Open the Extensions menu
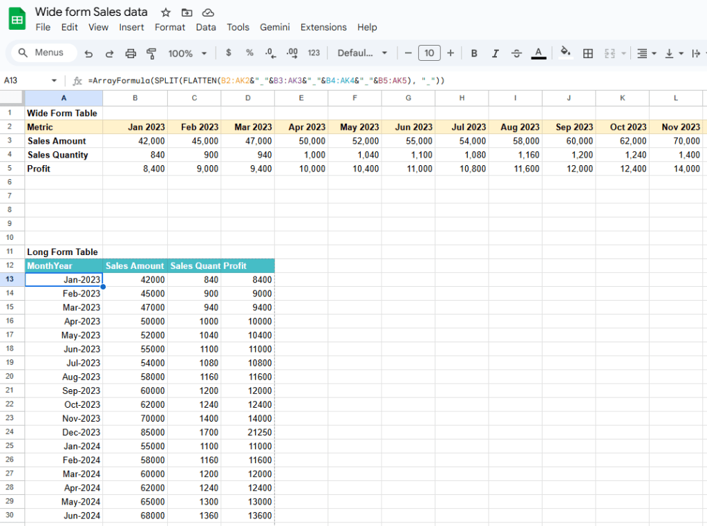The width and height of the screenshot is (707, 526). [323, 27]
